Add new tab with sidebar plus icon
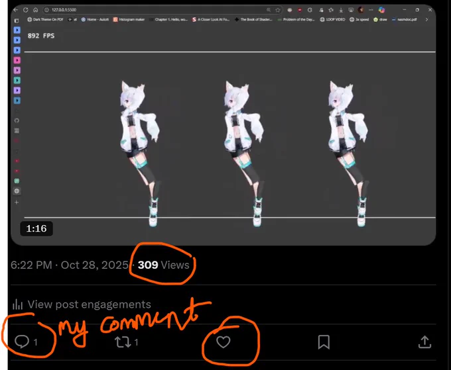Image resolution: width=451 pixels, height=370 pixels. (x=17, y=203)
